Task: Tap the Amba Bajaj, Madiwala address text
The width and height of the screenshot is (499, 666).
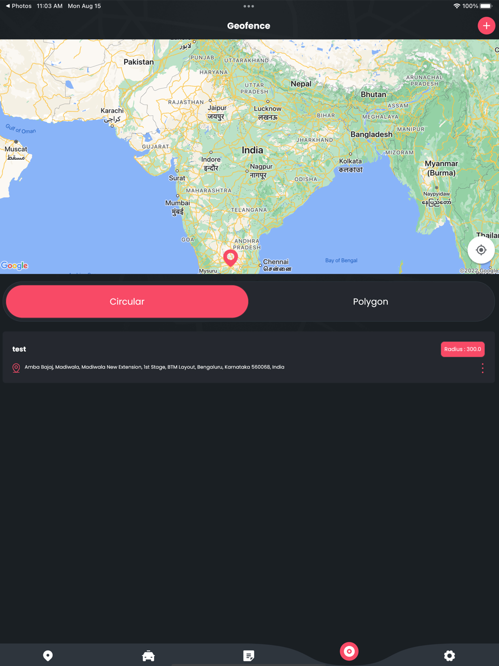Action: click(154, 367)
